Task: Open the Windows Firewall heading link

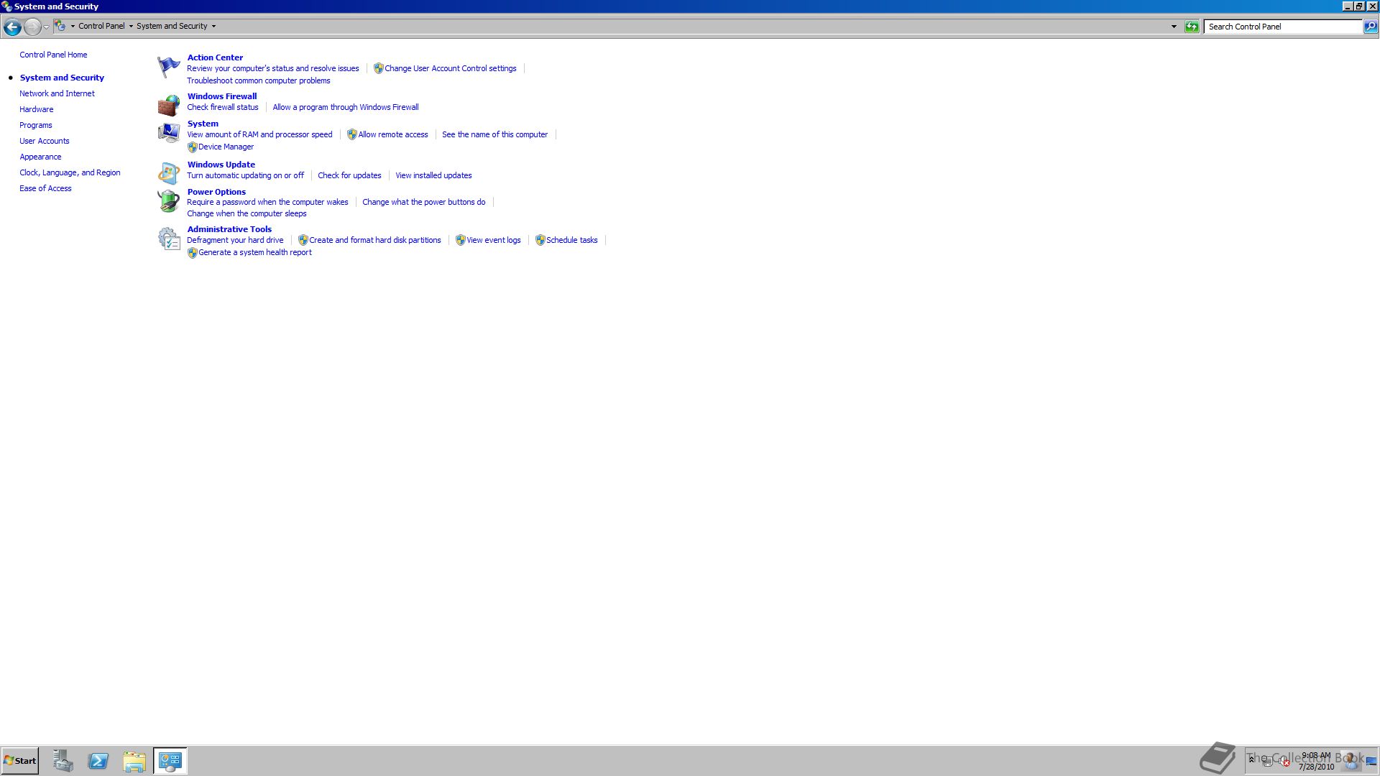Action: point(222,96)
